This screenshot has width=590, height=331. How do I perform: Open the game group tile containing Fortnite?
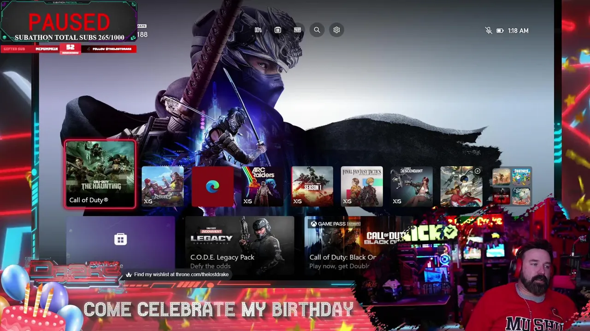[512, 186]
